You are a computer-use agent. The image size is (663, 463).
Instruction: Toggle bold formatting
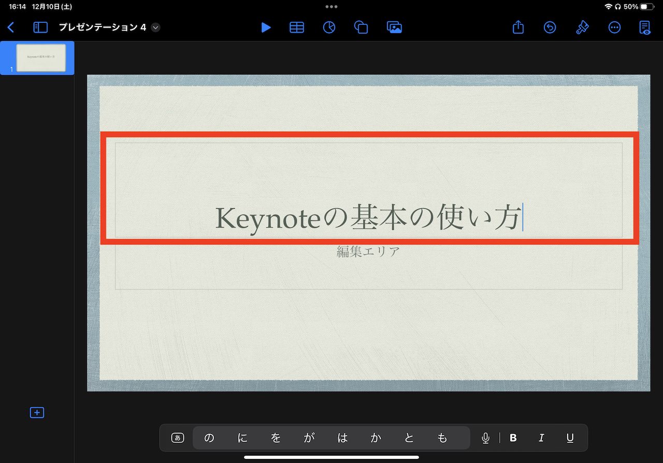[x=513, y=438]
